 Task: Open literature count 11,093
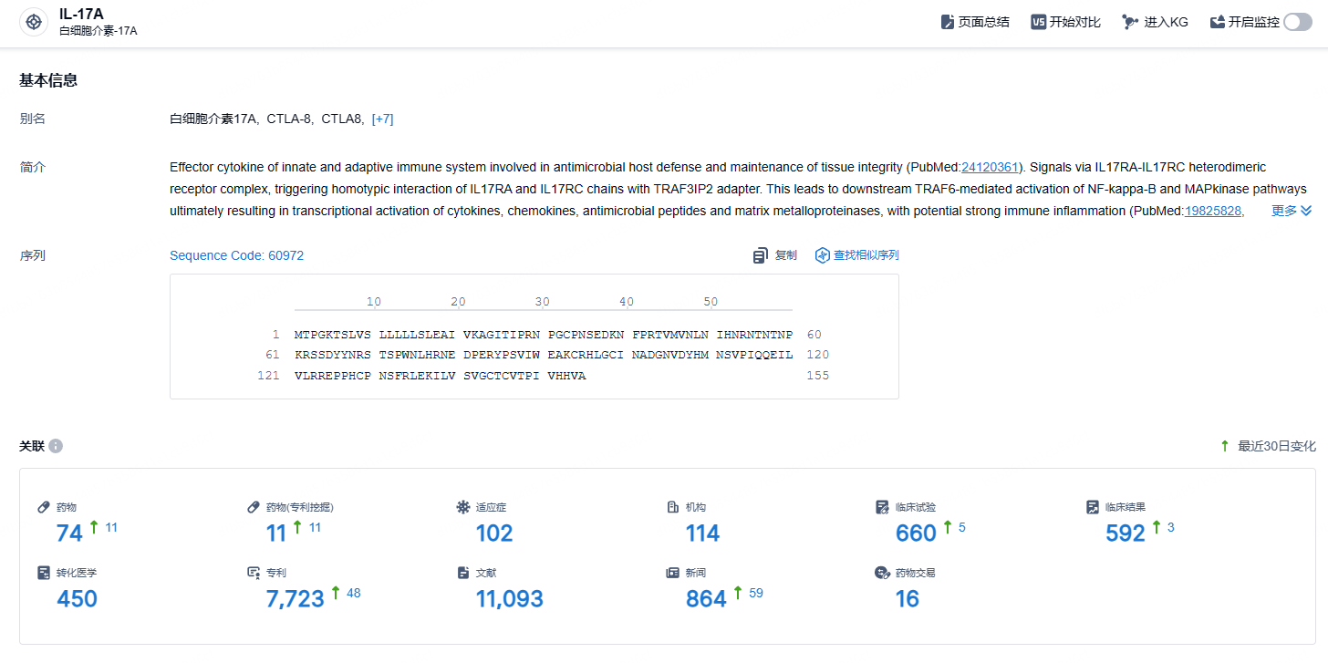(509, 599)
